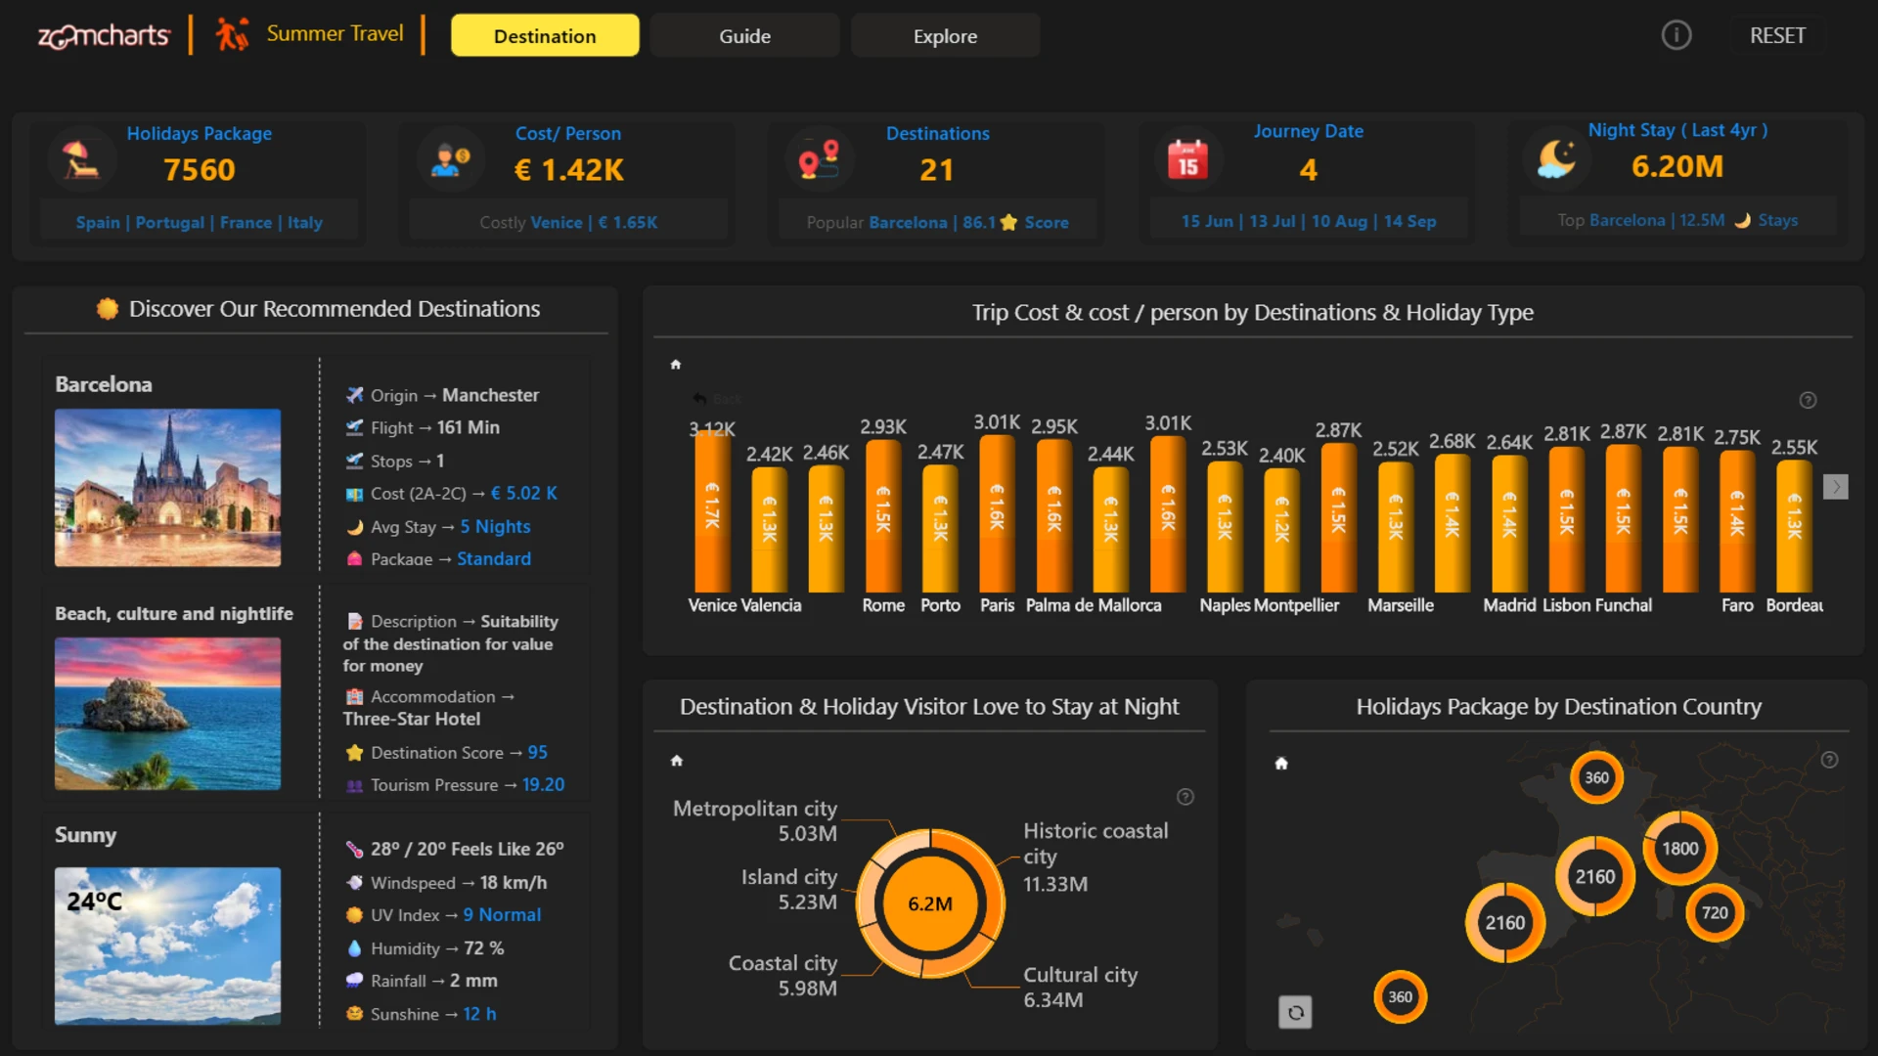Click the home icon on the country map
The height and width of the screenshot is (1056, 1878).
(1281, 764)
